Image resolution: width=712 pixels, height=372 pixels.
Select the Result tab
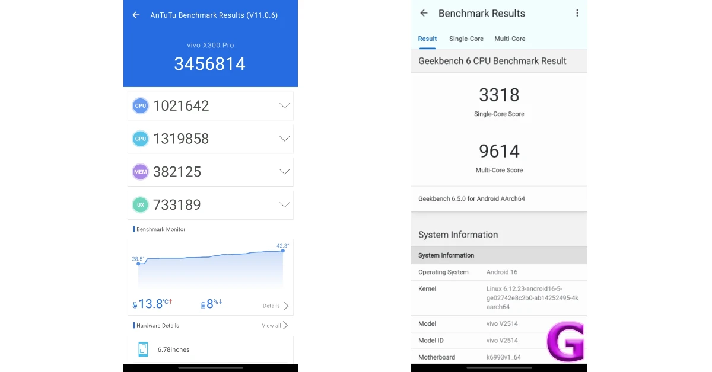pos(427,39)
